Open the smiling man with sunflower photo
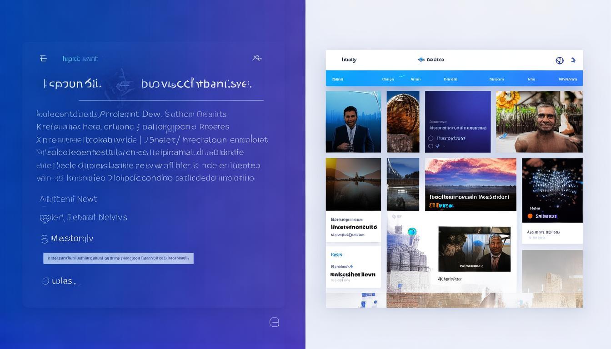 click(539, 122)
